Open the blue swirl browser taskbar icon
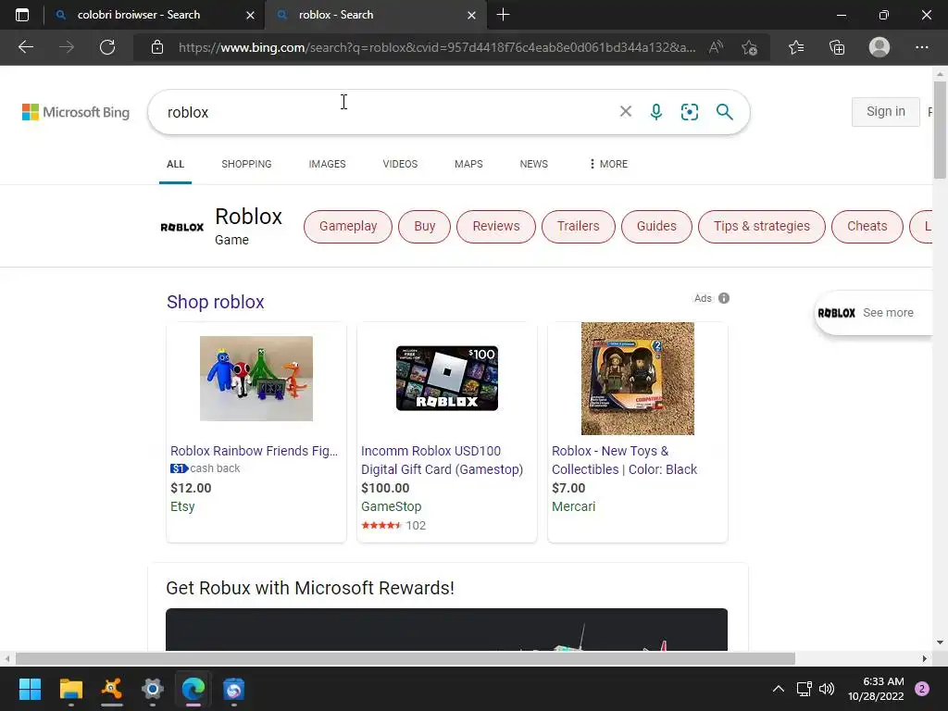The width and height of the screenshot is (948, 711). point(234,689)
